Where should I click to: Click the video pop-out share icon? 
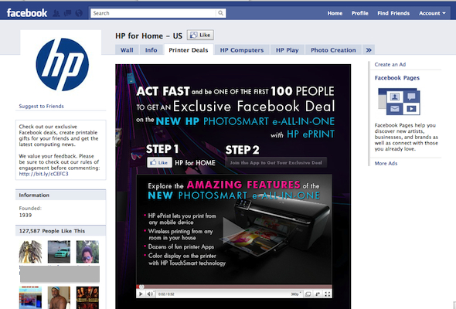(318, 294)
